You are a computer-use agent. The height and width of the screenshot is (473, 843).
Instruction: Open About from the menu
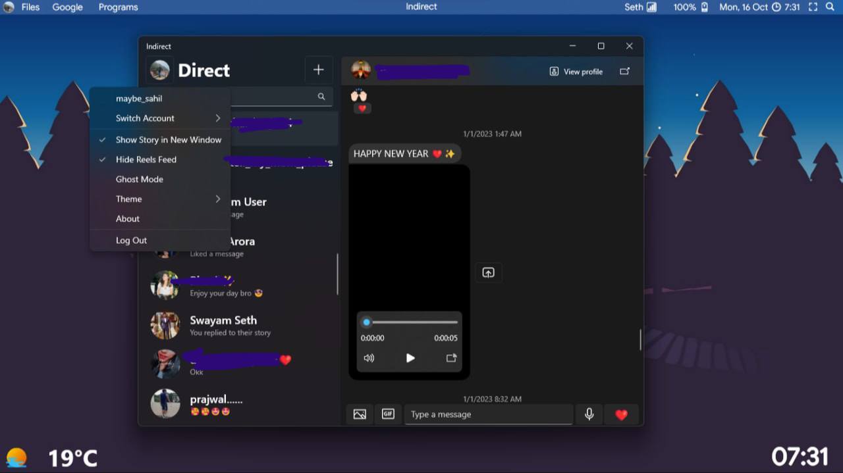tap(160, 218)
